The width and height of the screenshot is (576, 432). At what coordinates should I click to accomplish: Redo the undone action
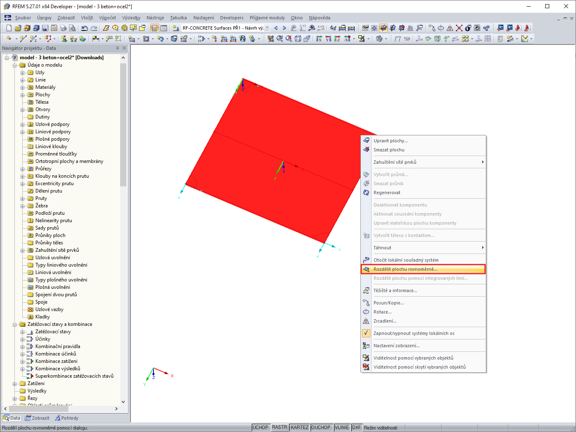point(94,28)
